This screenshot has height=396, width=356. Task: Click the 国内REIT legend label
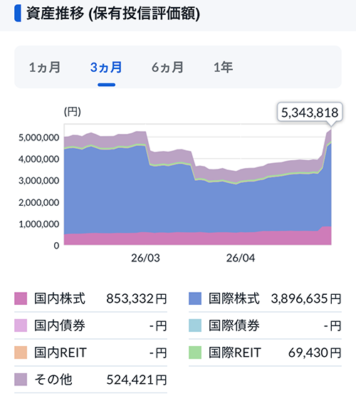click(61, 353)
